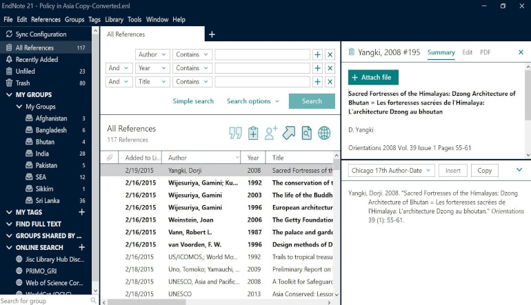Click the Search button
This screenshot has height=305, width=531.
tap(312, 101)
